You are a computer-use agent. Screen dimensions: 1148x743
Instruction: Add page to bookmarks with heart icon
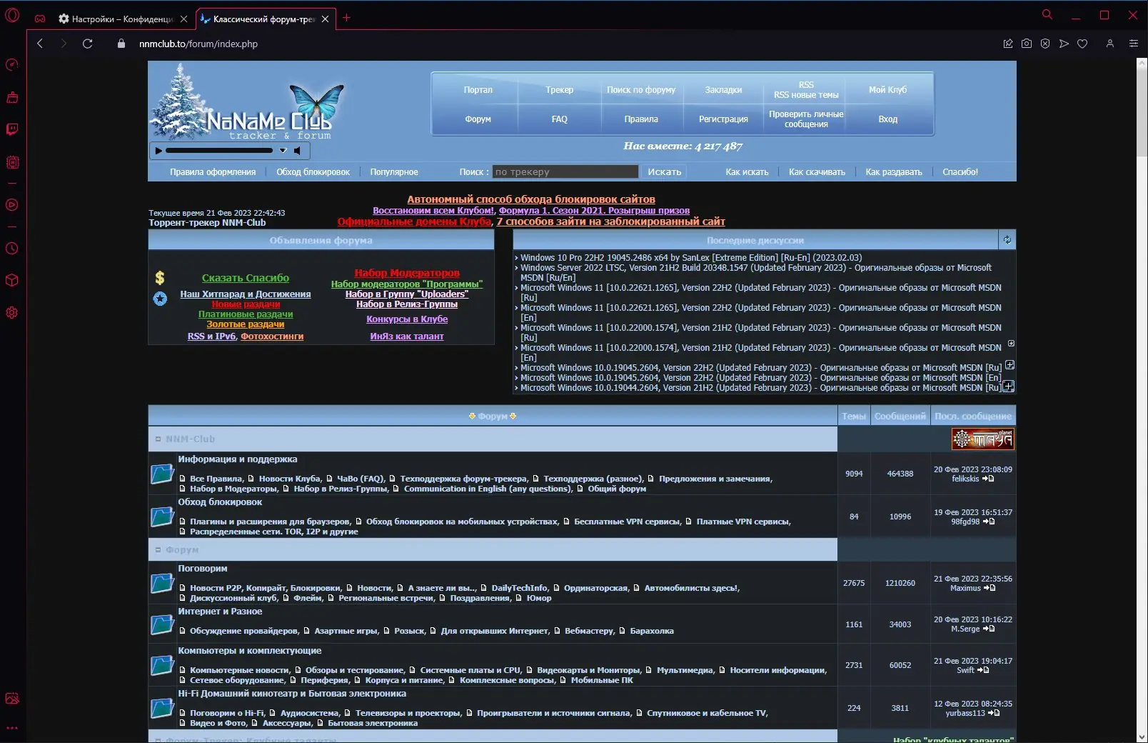pos(1082,44)
